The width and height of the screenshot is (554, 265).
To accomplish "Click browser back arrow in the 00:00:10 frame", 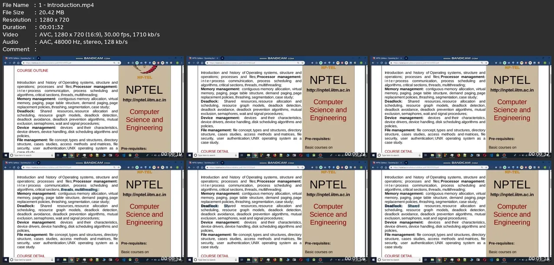I will click(x=7, y=63).
